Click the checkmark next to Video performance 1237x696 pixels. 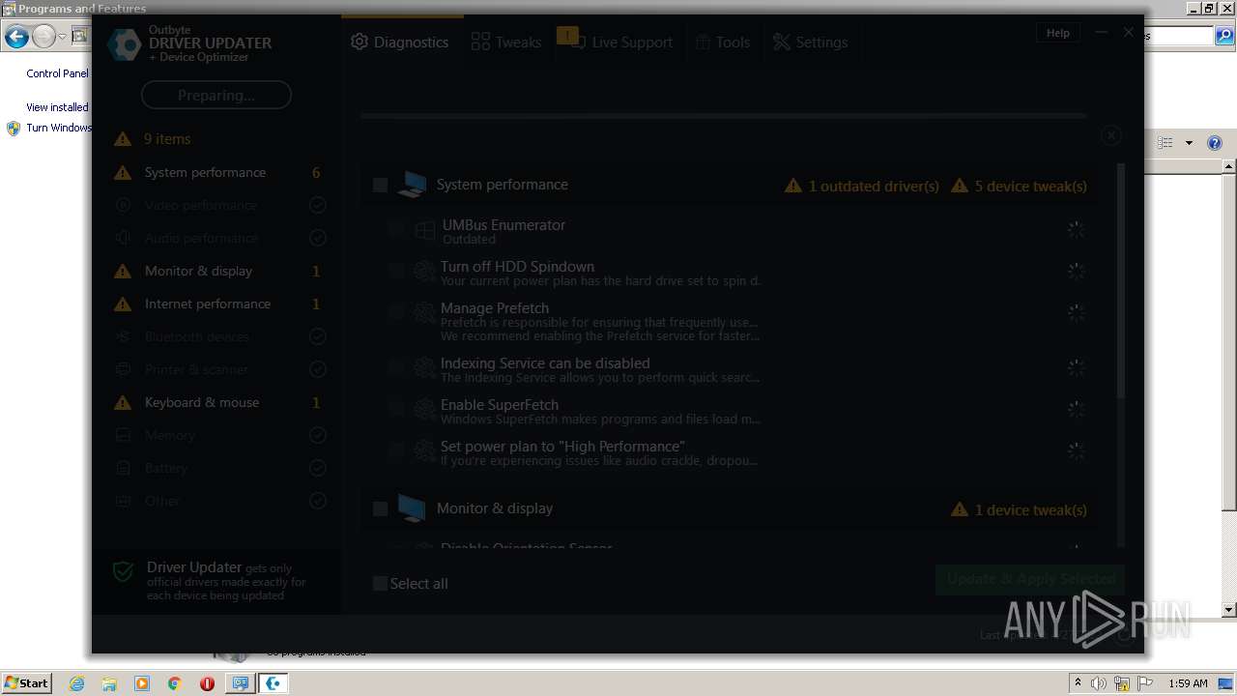point(317,205)
